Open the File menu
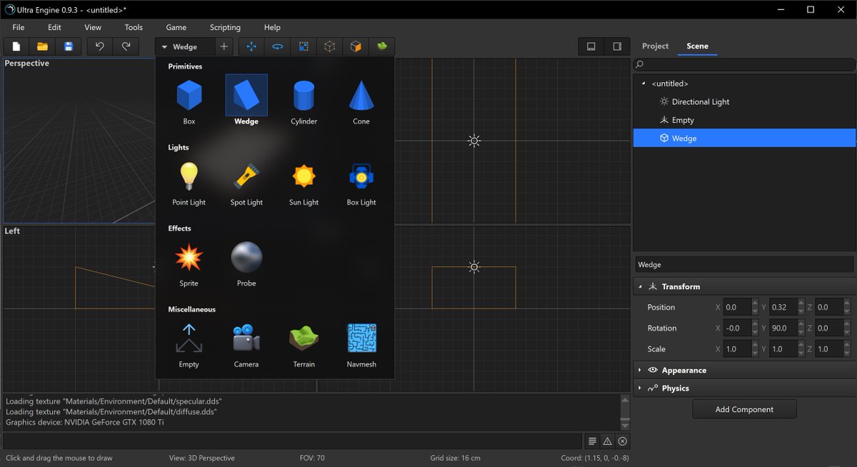The width and height of the screenshot is (857, 467). pos(19,27)
